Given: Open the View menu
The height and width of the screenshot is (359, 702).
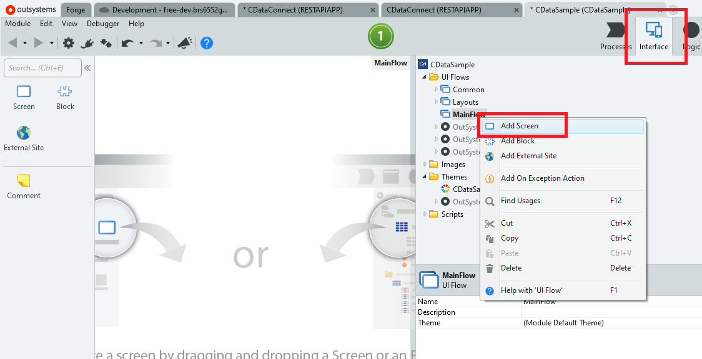Looking at the screenshot, I should click(69, 24).
